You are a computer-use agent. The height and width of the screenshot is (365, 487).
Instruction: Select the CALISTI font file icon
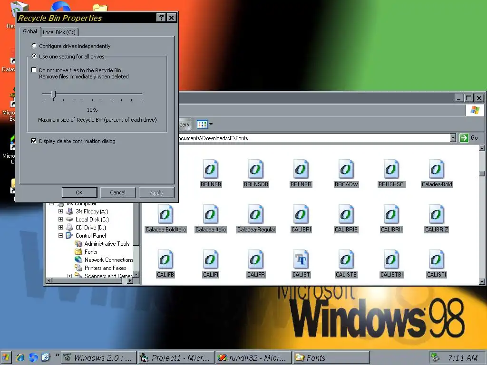point(437,259)
